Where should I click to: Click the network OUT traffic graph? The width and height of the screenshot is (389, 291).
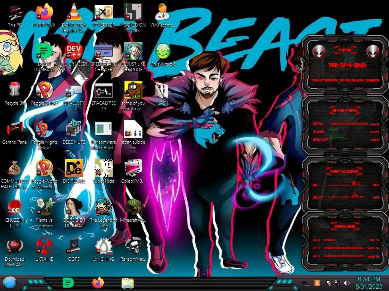[x=345, y=196]
